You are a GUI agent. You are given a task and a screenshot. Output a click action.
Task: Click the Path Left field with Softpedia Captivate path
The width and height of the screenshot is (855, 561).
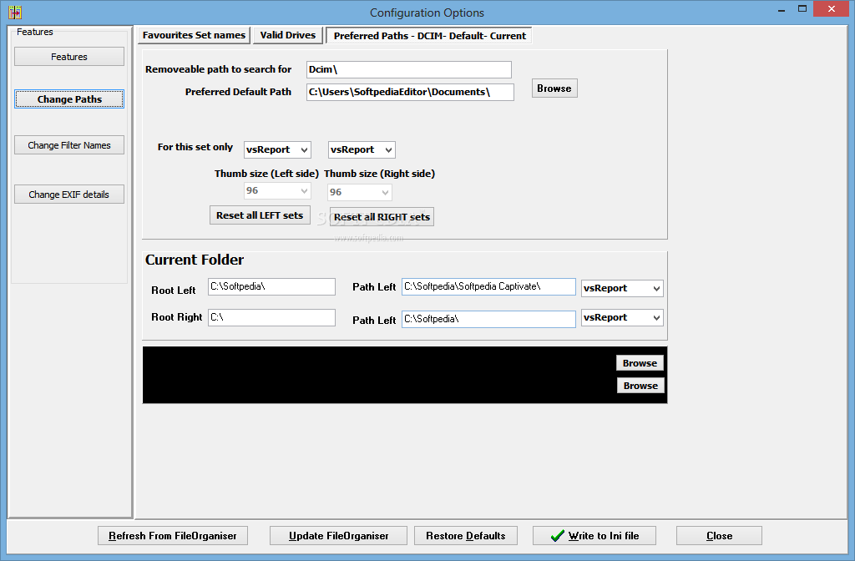coord(488,287)
